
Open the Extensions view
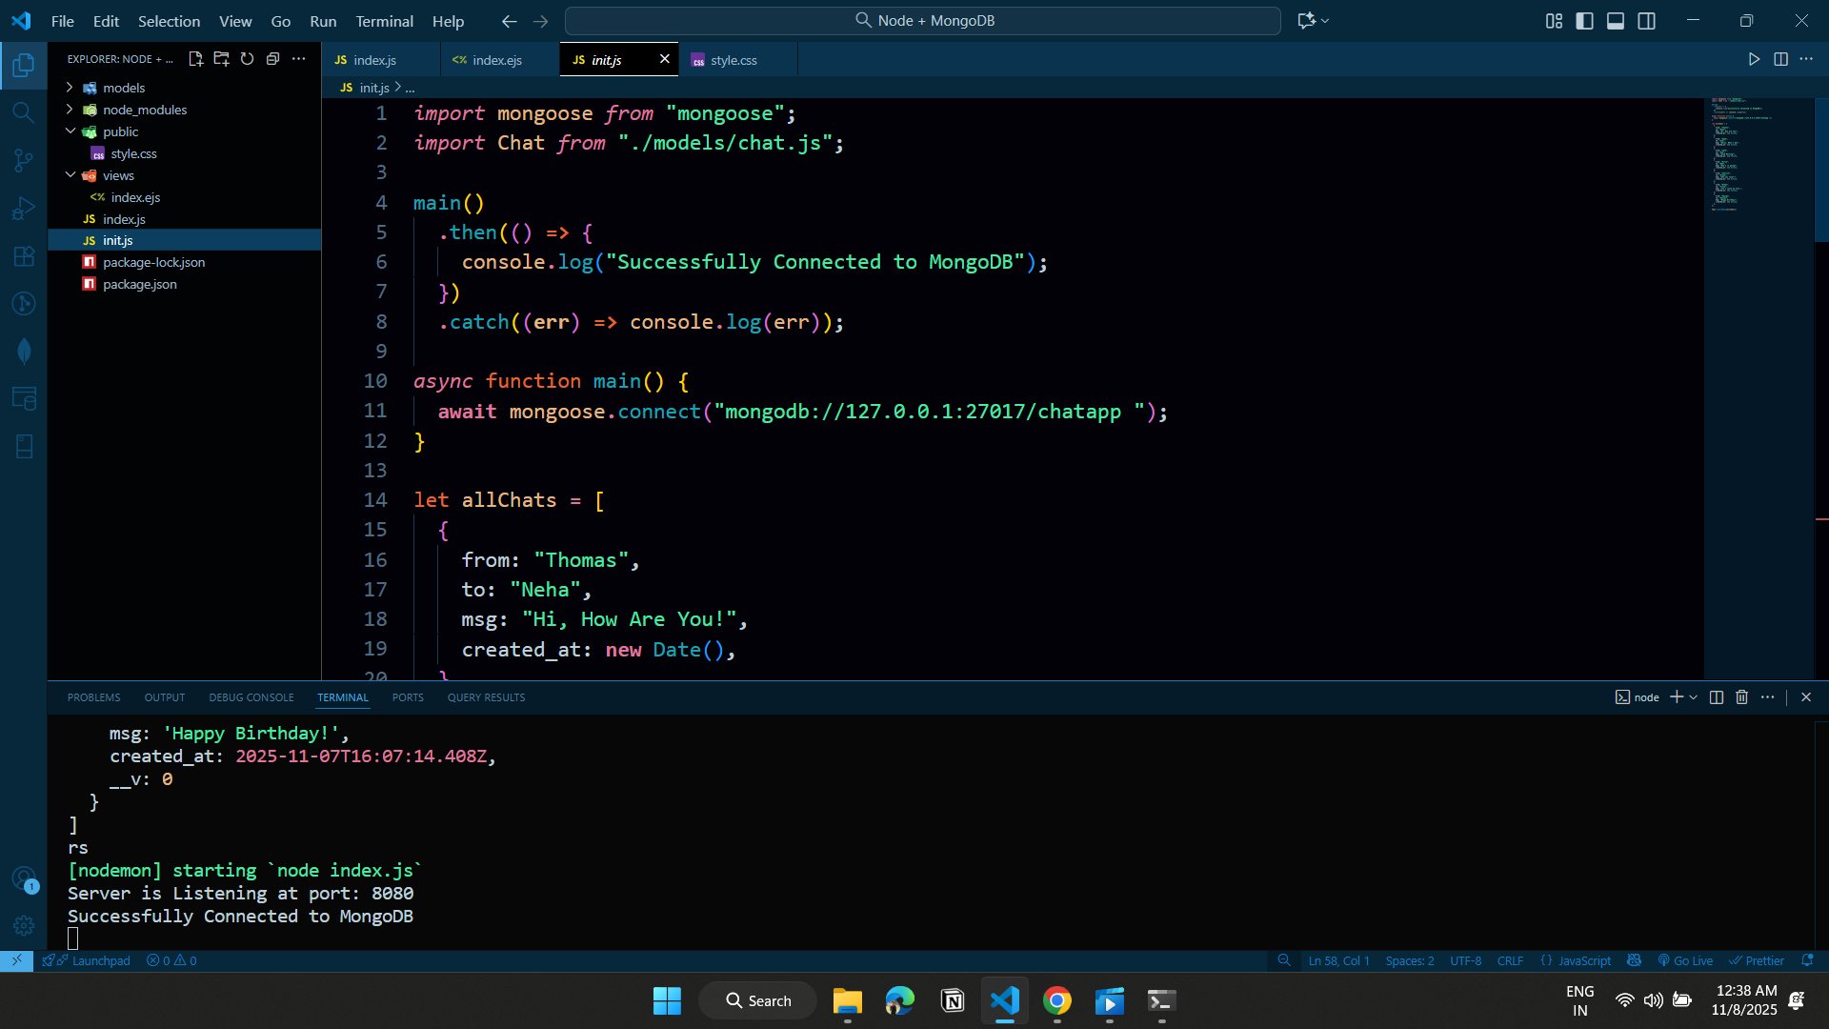(x=23, y=255)
